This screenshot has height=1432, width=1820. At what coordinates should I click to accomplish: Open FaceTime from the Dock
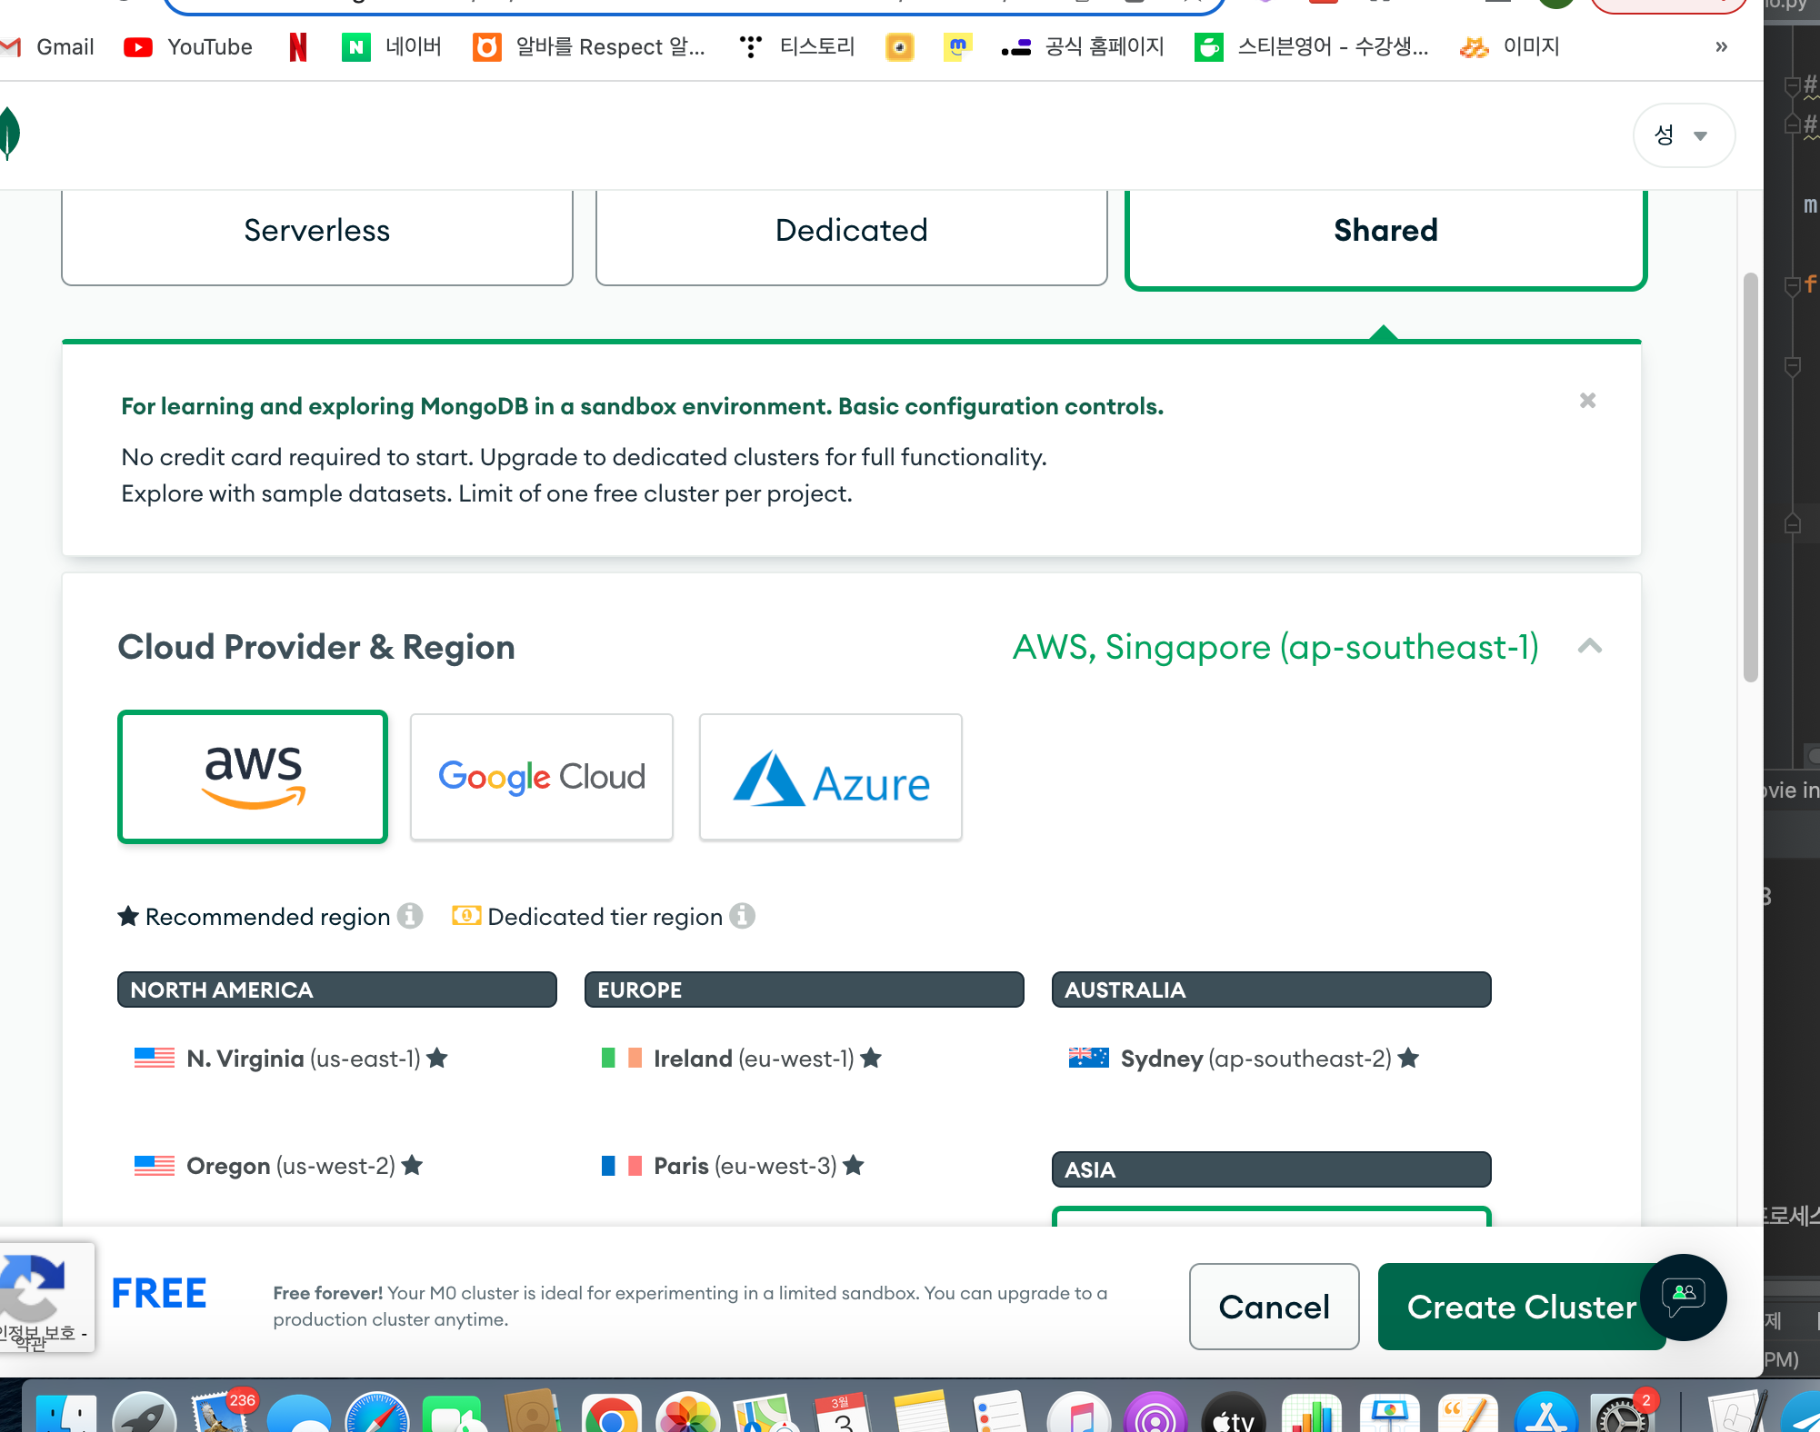[455, 1412]
